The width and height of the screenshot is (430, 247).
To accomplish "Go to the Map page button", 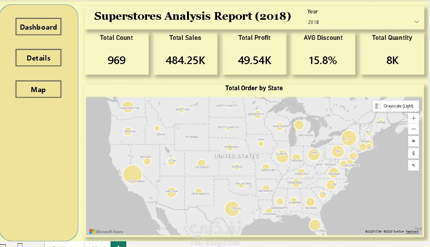I will [38, 90].
